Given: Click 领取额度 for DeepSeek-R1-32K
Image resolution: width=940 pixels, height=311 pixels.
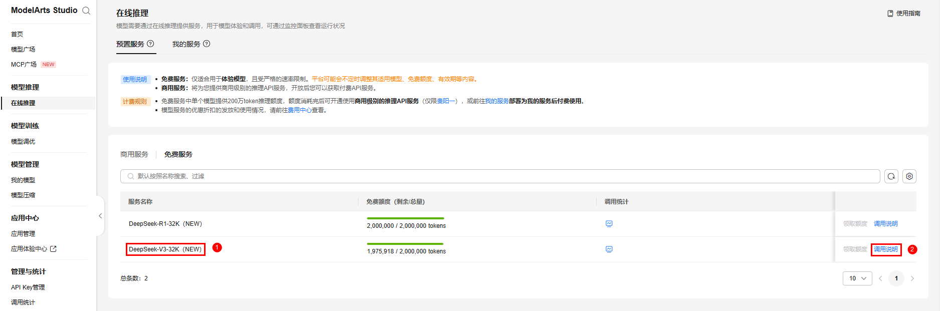Looking at the screenshot, I should pos(855,224).
